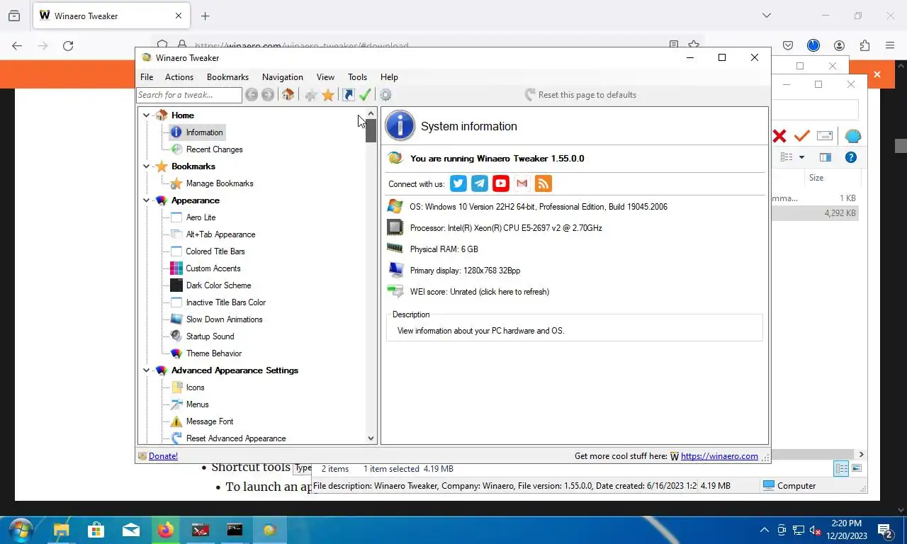Select Startup Sound tweak

pyautogui.click(x=210, y=336)
